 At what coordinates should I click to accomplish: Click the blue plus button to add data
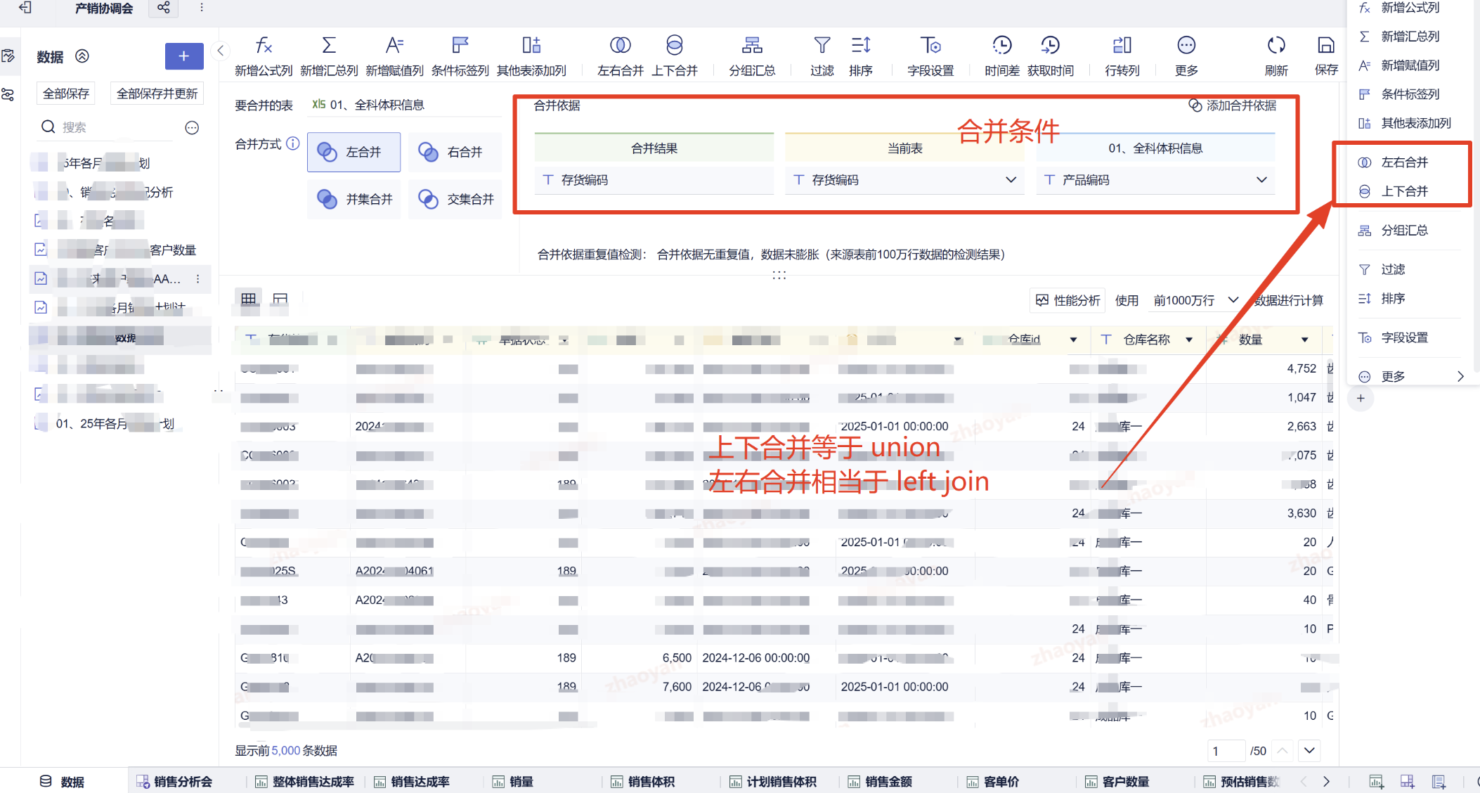(x=184, y=56)
